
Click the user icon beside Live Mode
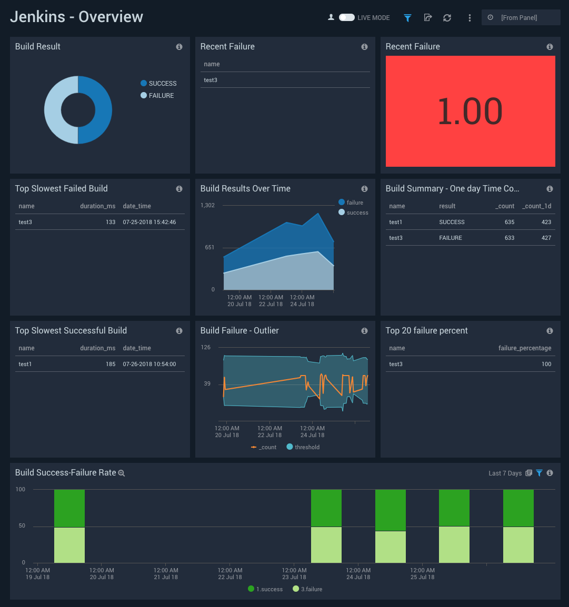tap(331, 17)
